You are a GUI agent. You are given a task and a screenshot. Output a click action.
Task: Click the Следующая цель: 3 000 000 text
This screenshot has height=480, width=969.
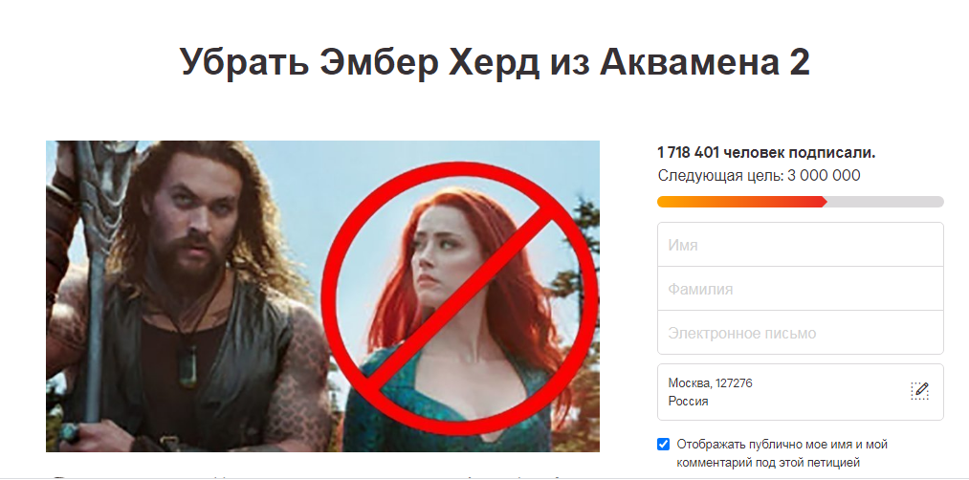point(759,175)
